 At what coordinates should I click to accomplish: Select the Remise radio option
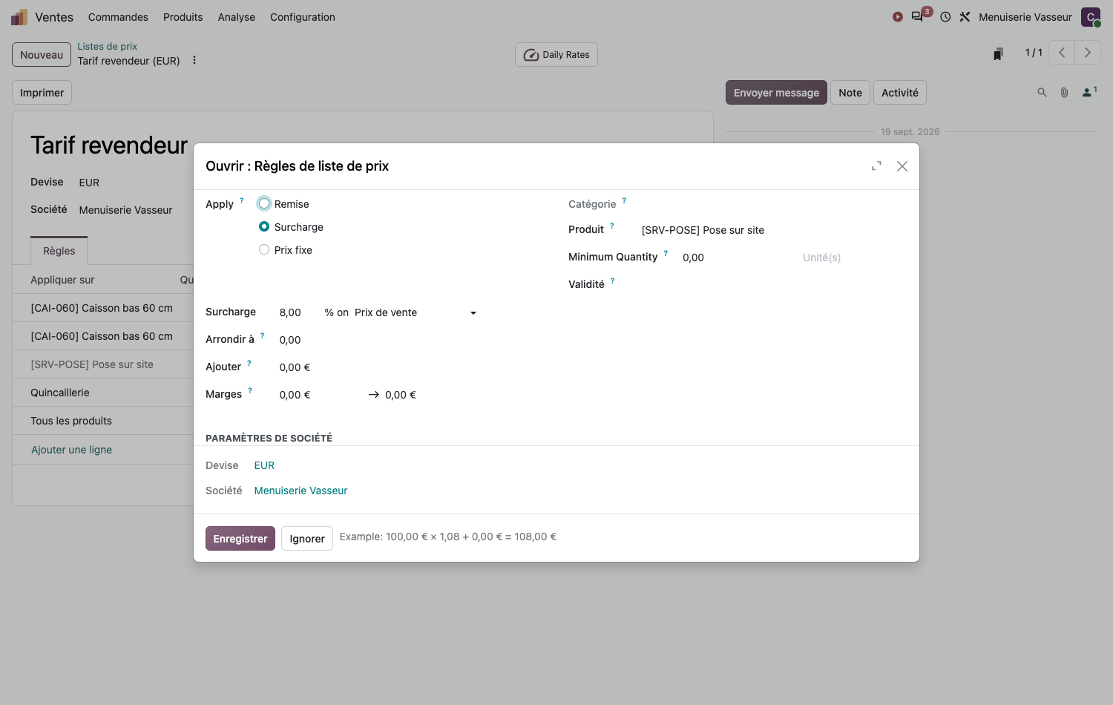264,203
